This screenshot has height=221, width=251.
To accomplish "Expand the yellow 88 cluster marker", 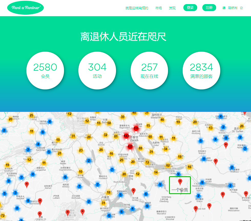I will click(x=140, y=148).
